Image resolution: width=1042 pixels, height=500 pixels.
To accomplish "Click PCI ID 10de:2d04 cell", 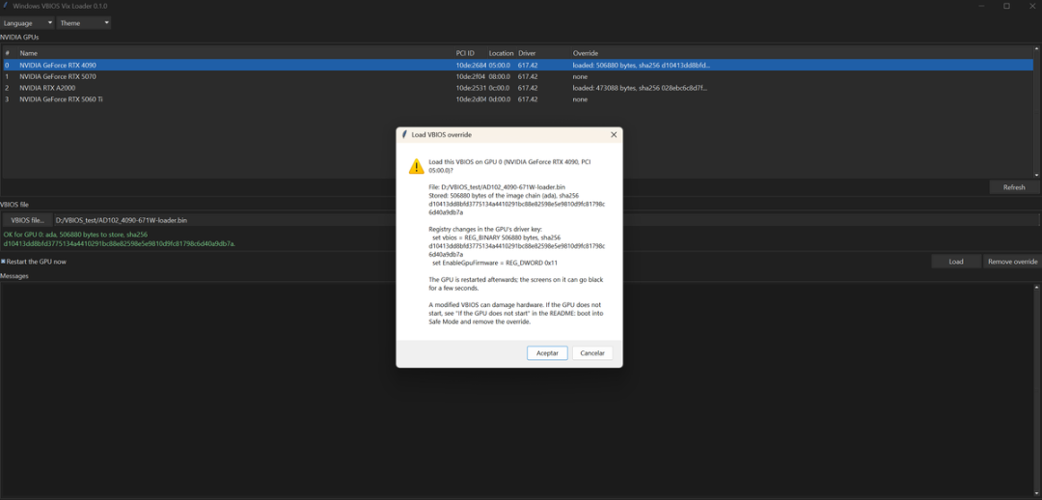I will point(471,99).
